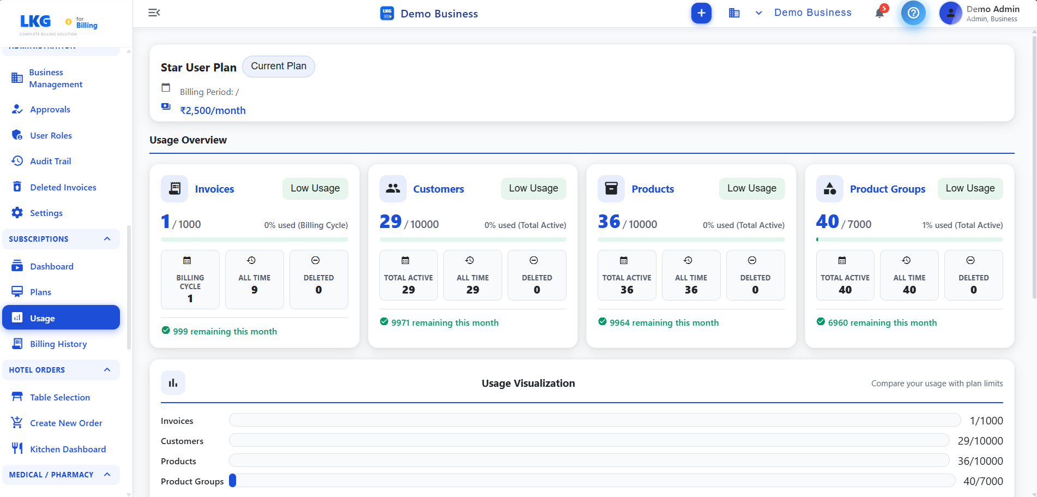
Task: Click the Demo Business header logo icon
Action: 387,13
